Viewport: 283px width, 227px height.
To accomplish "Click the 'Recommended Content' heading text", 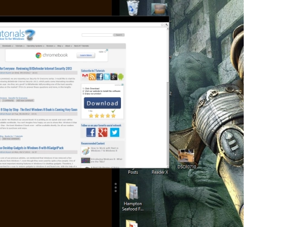I will pos(93,144).
